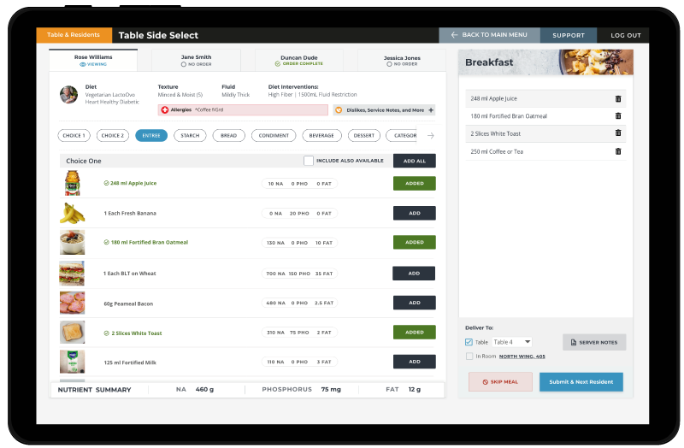Enable Include Also Available checkbox
This screenshot has width=684, height=448.
point(309,161)
